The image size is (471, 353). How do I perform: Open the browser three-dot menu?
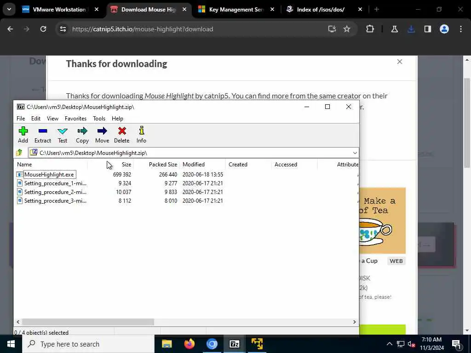click(461, 29)
